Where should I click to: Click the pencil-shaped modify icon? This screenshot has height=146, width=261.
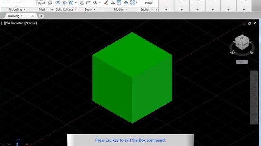click(106, 3)
